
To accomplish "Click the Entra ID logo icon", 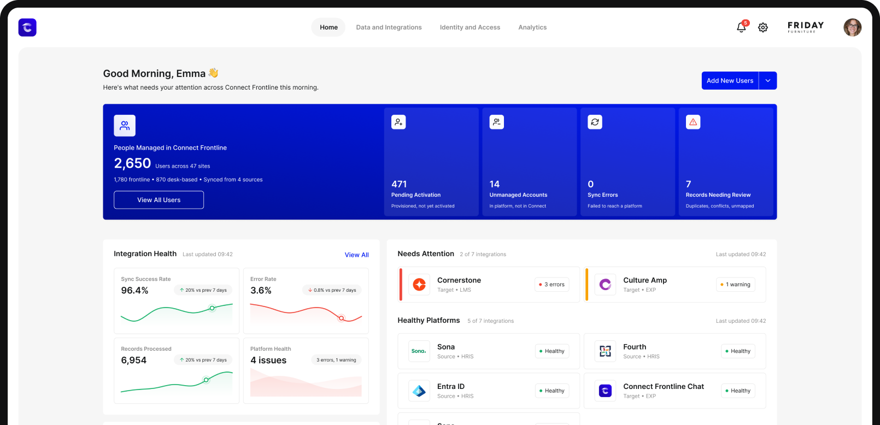I will (419, 391).
